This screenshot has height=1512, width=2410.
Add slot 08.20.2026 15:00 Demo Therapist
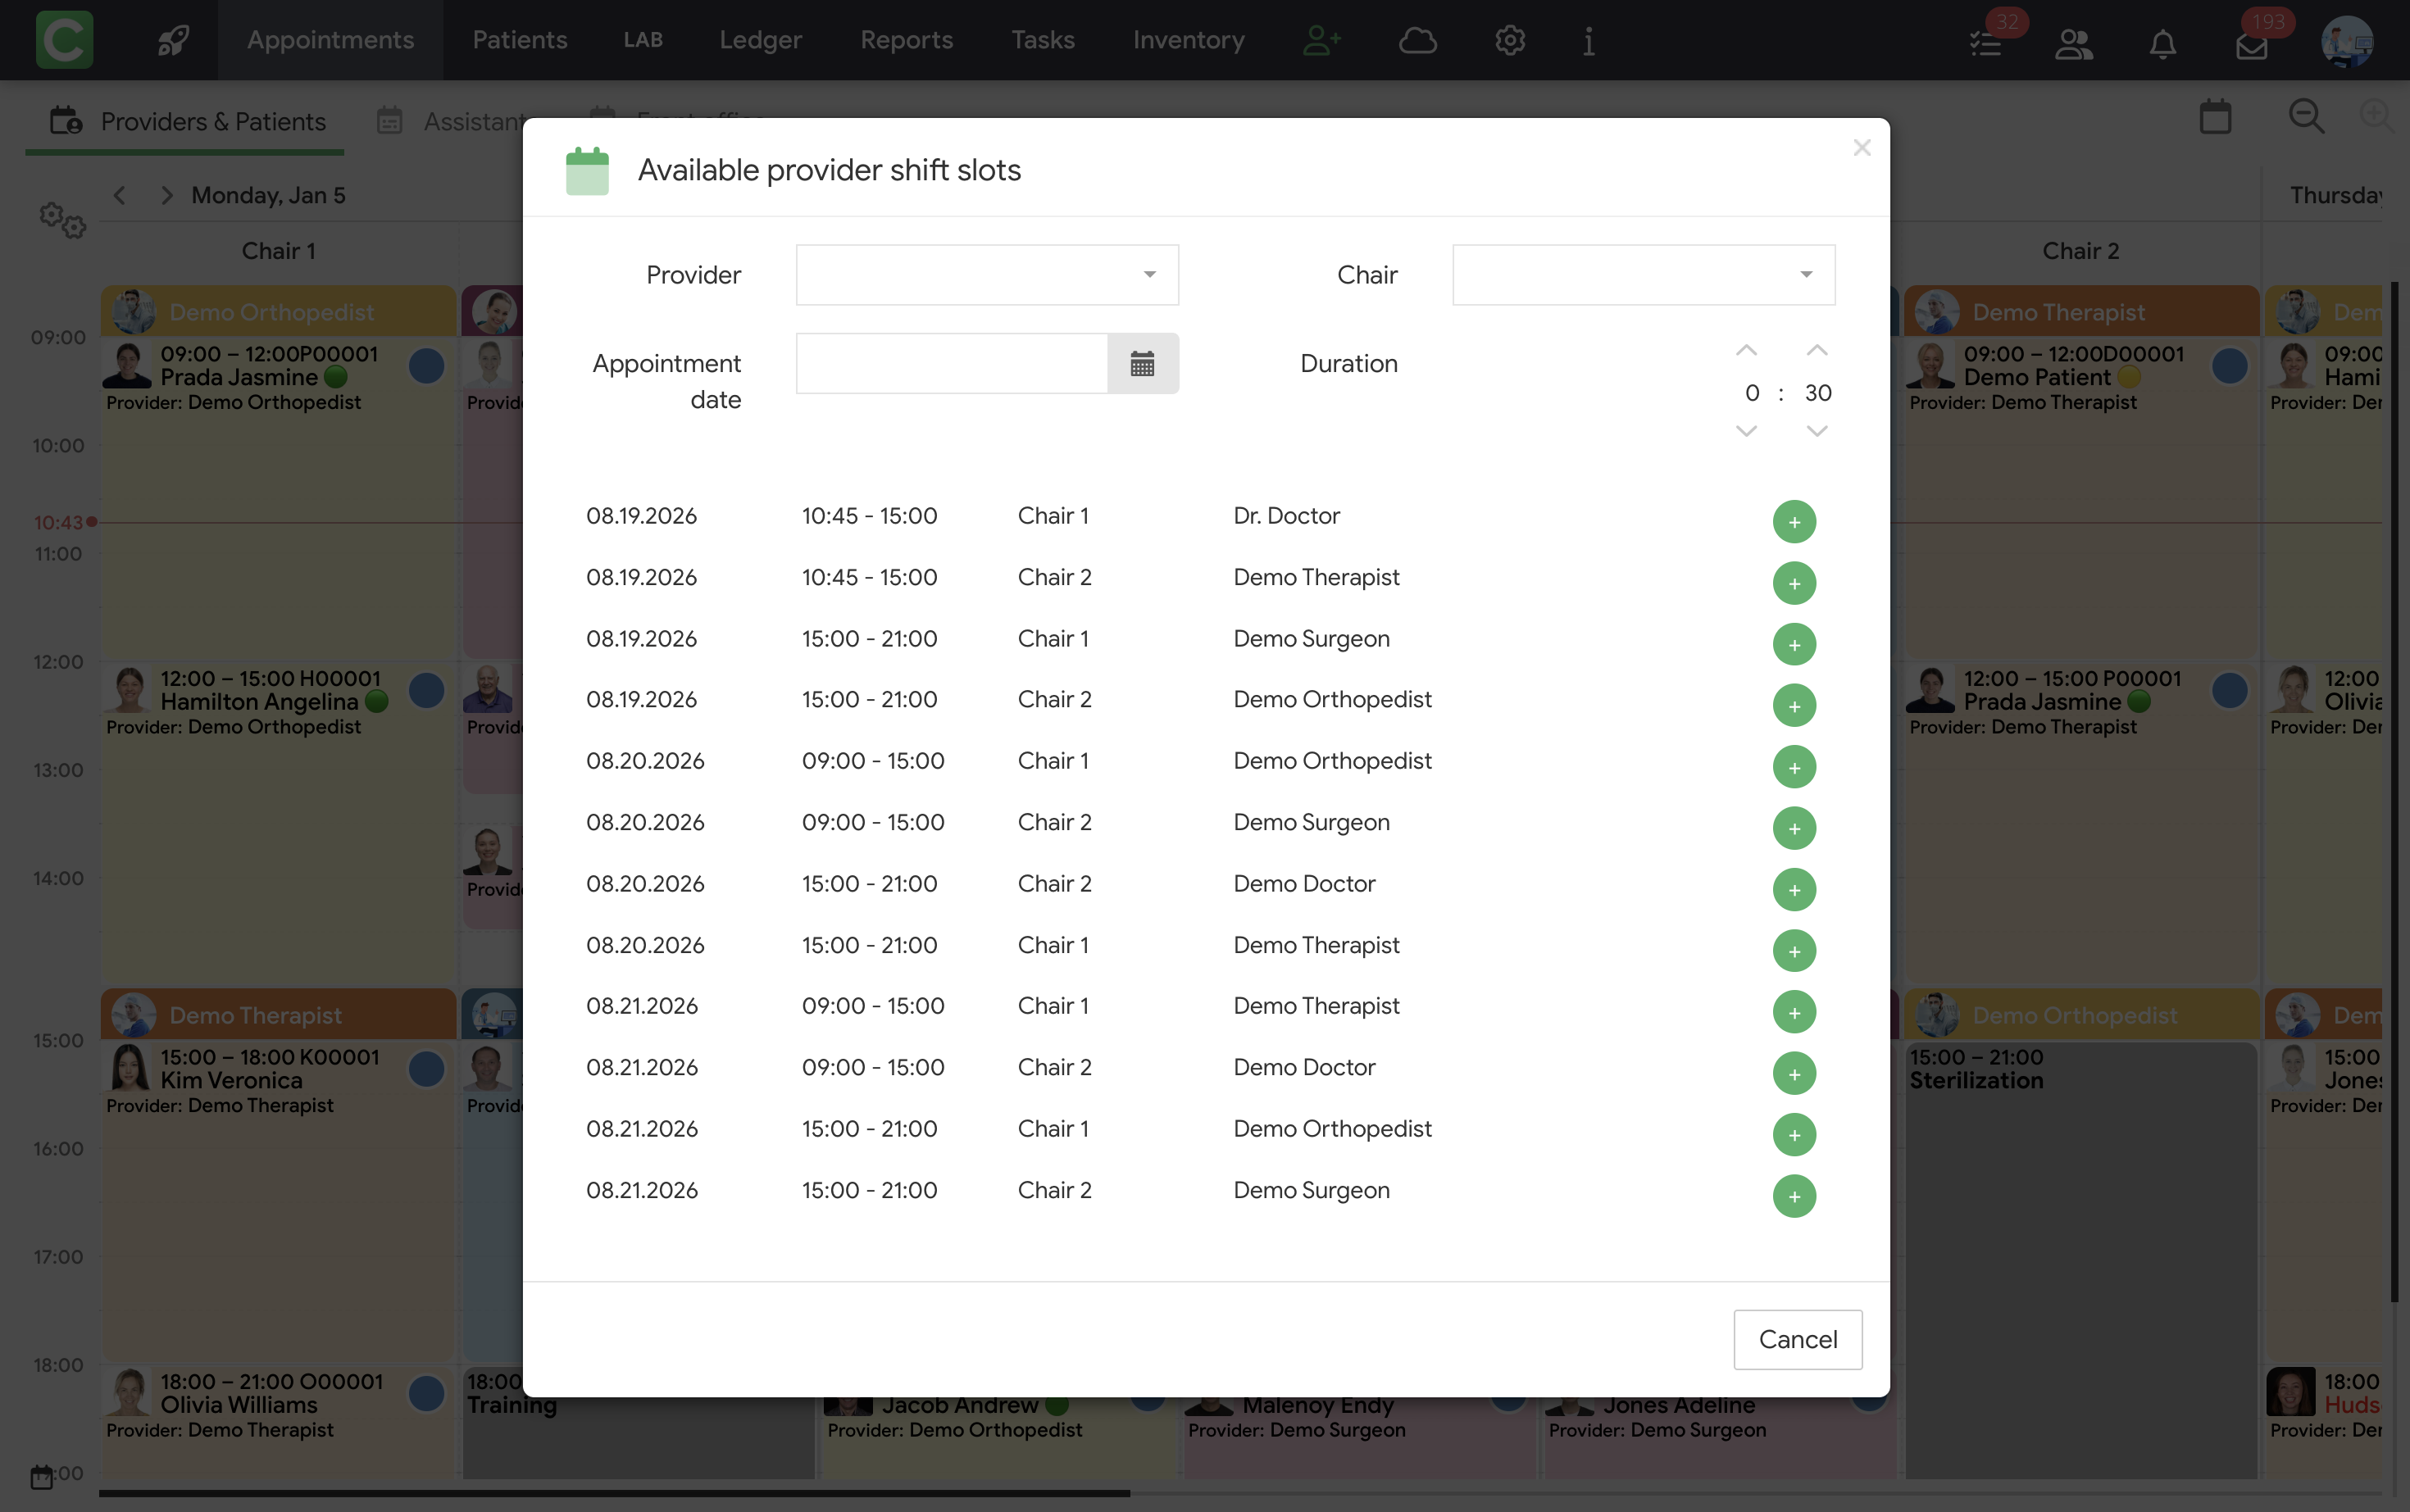(1794, 951)
